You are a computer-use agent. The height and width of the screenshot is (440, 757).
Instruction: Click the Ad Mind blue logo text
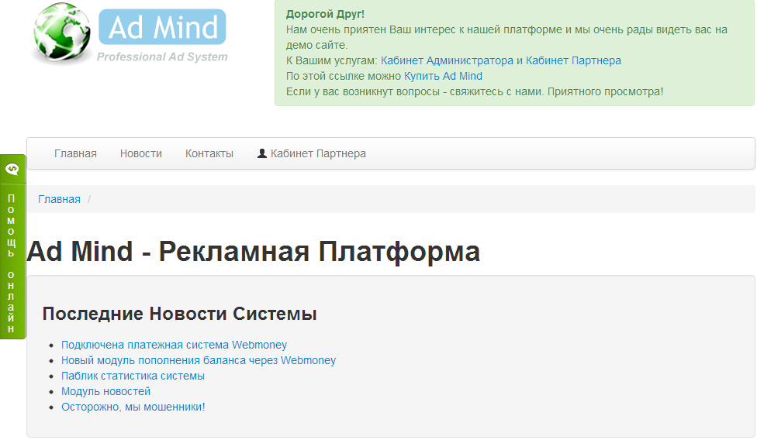(162, 27)
